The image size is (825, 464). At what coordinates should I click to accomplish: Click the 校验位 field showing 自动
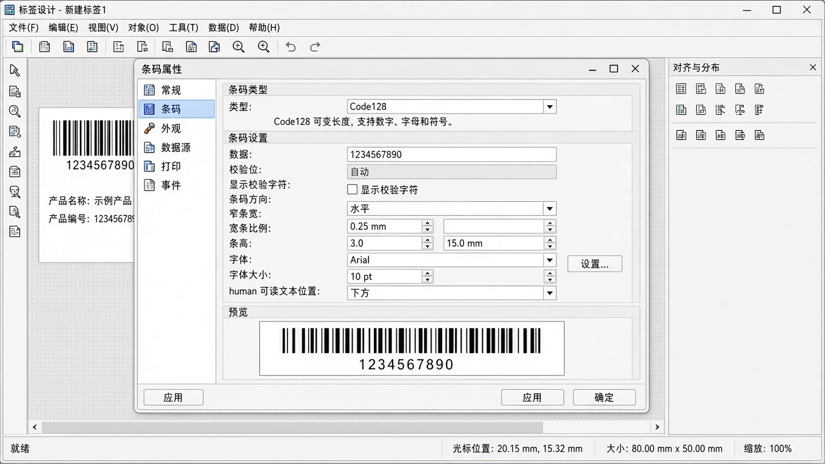point(451,172)
